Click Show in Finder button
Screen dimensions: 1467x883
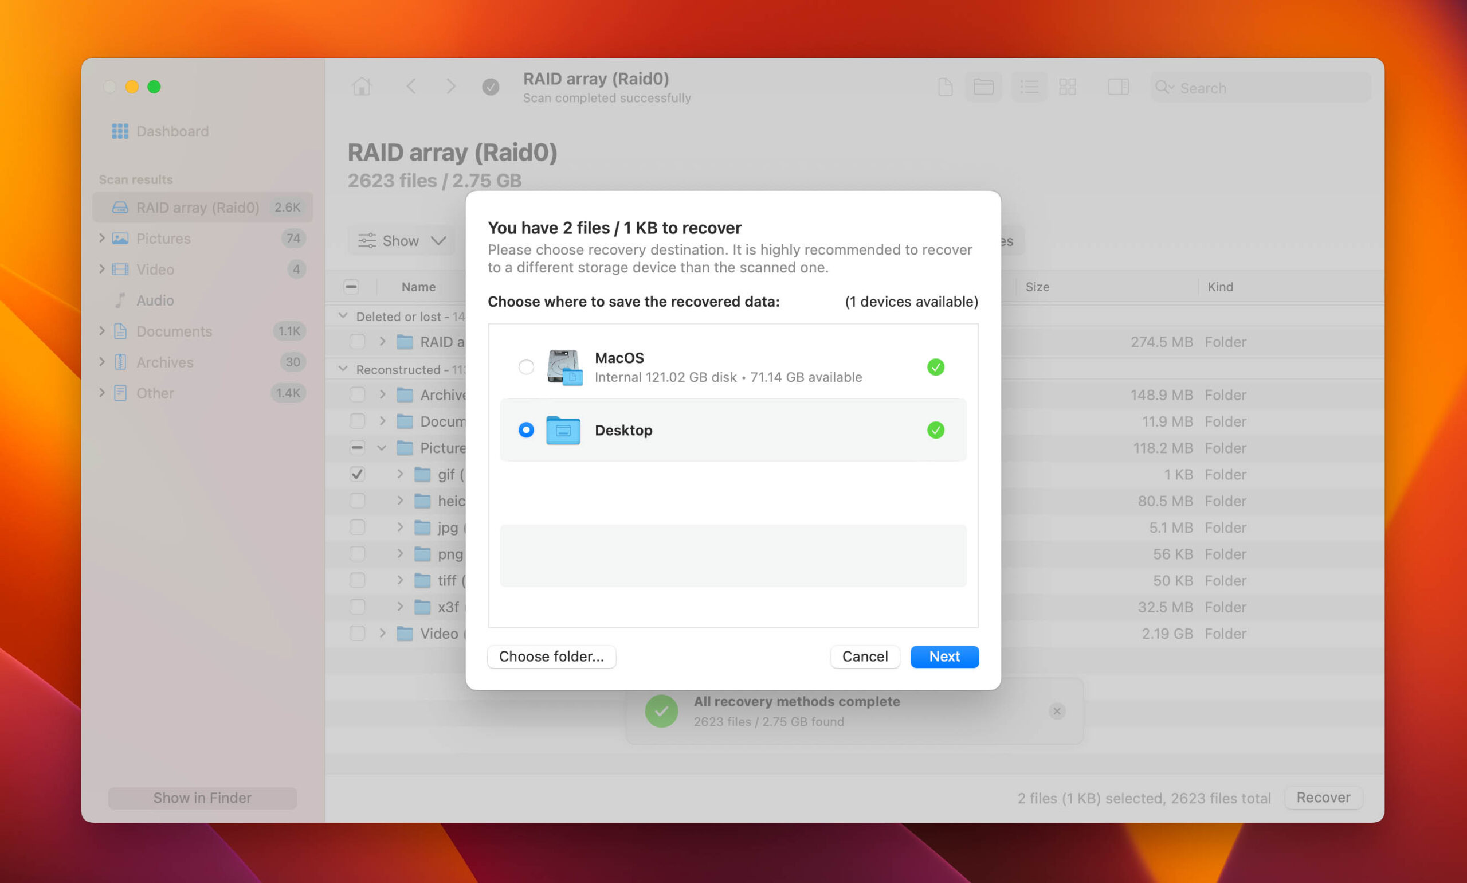click(202, 798)
